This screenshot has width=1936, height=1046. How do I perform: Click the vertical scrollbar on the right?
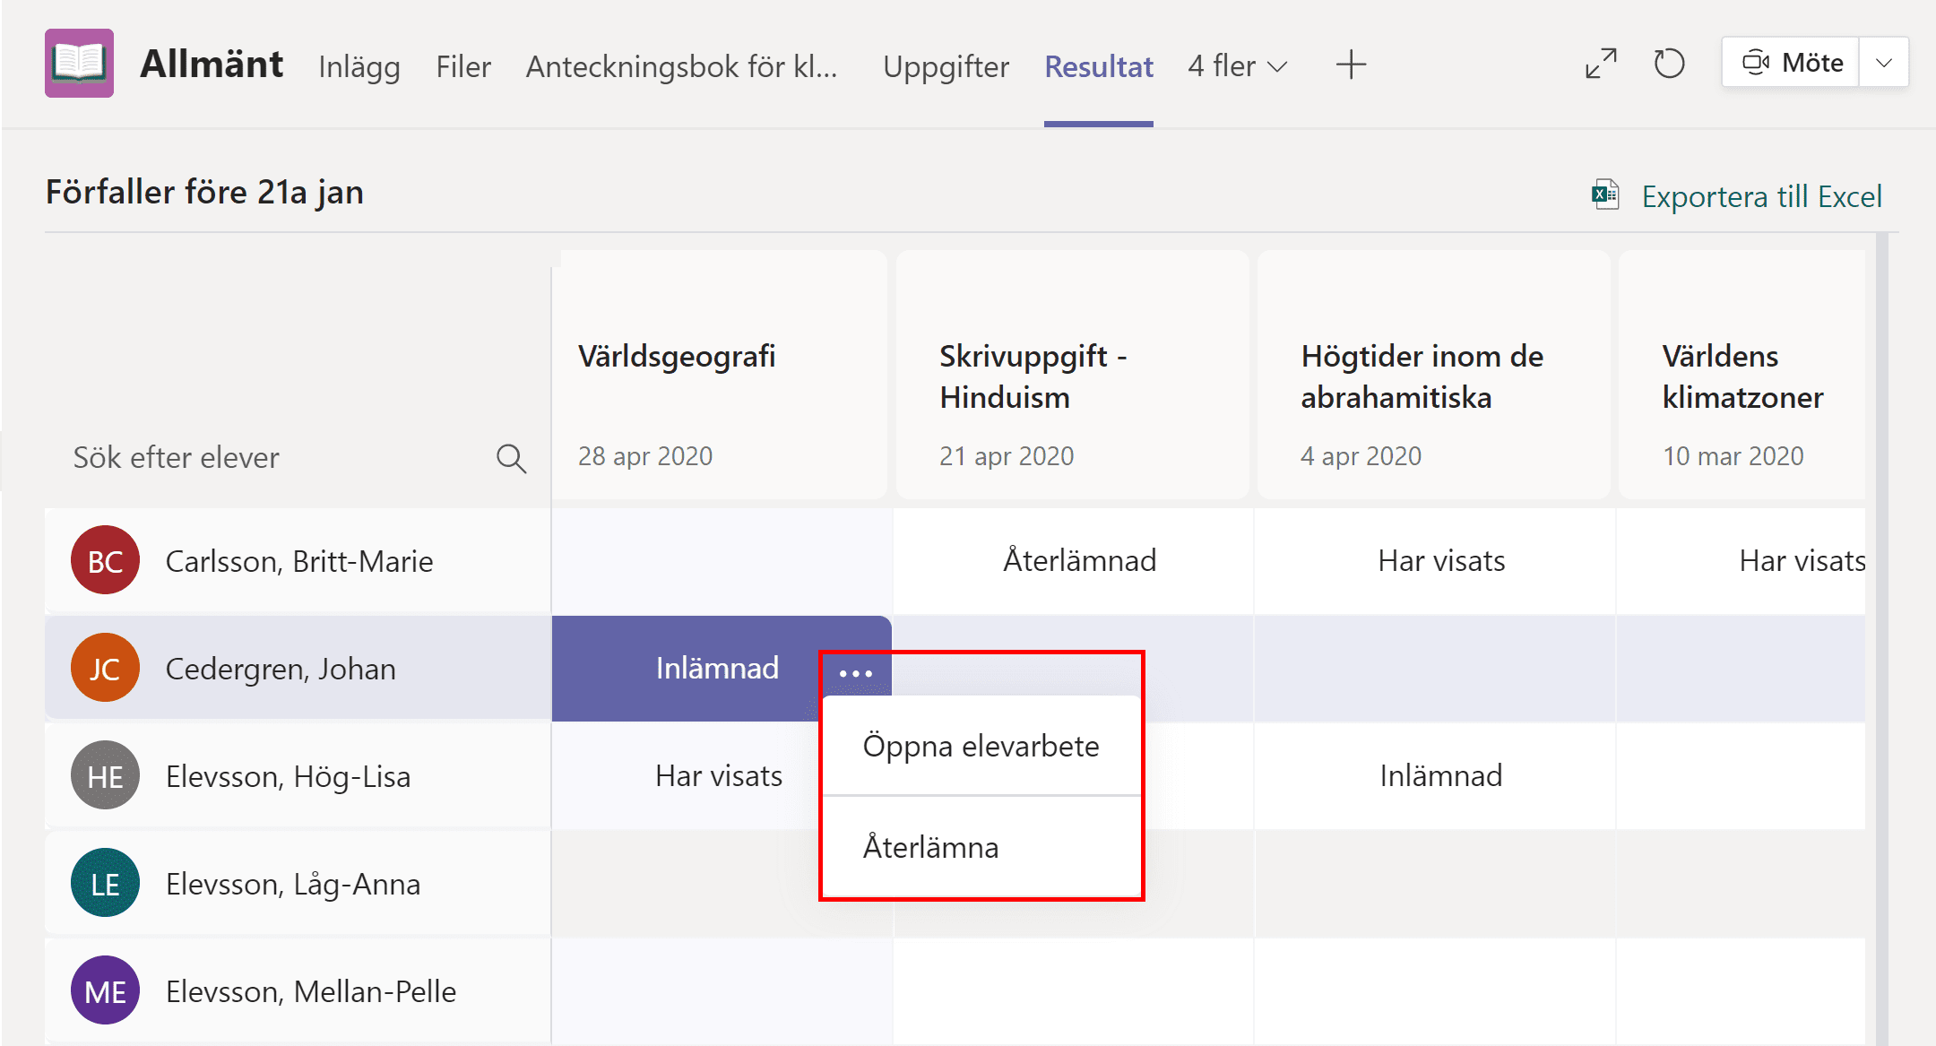pyautogui.click(x=1881, y=636)
